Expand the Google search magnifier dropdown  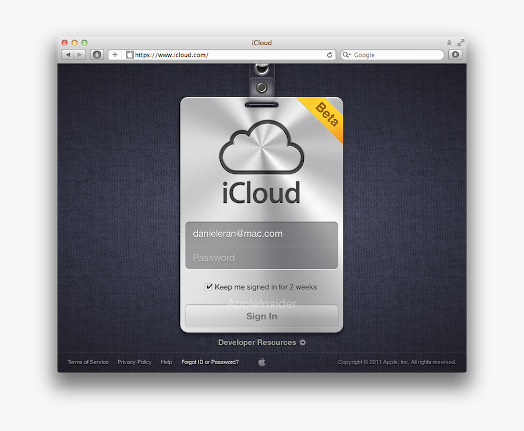346,55
